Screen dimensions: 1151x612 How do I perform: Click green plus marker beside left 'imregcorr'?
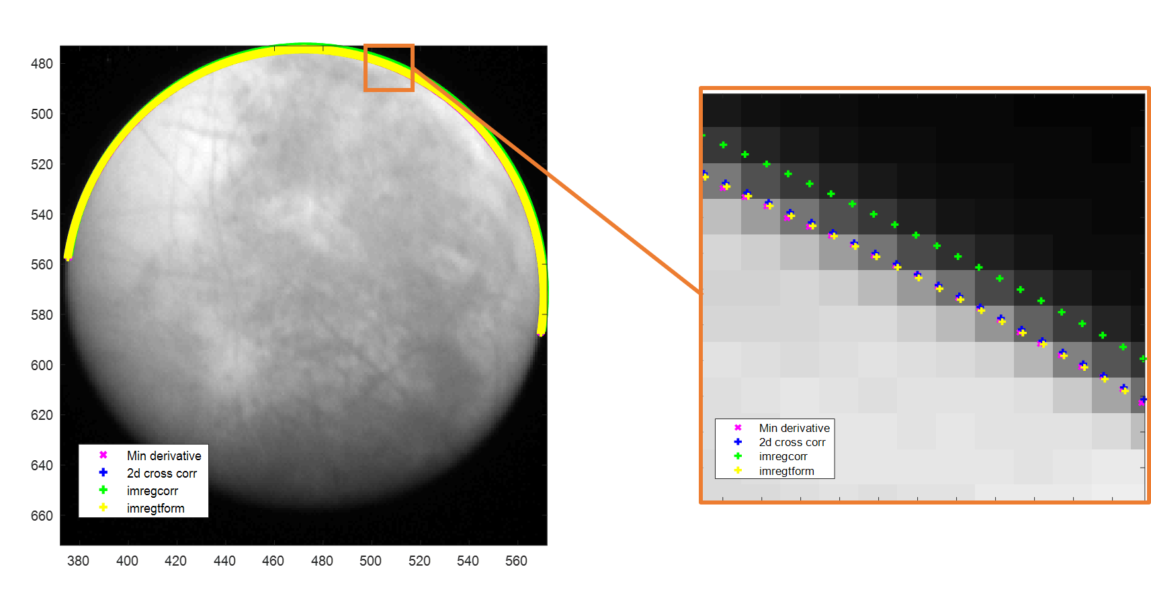click(x=103, y=490)
